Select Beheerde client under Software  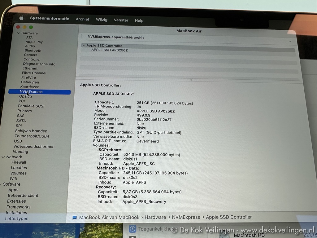[x=23, y=196]
